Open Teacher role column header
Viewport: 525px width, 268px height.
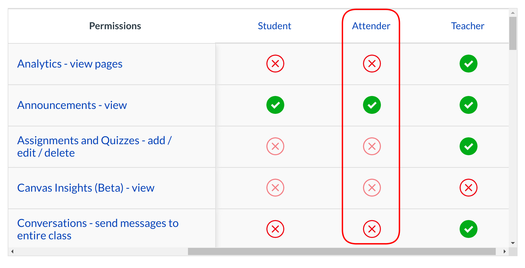click(x=468, y=26)
